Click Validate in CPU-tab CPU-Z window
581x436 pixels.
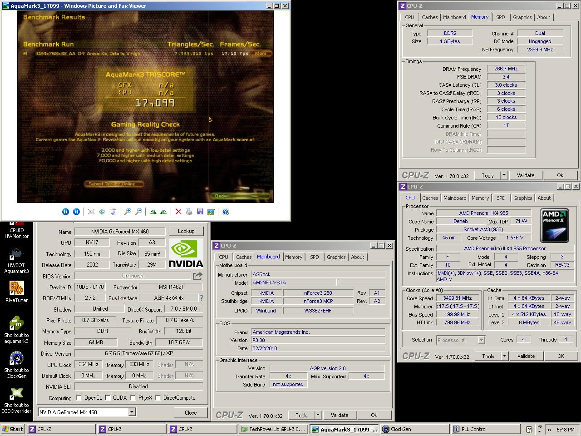coord(526,356)
